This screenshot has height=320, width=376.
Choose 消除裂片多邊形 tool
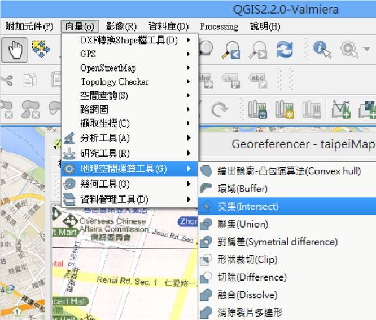coord(287,312)
